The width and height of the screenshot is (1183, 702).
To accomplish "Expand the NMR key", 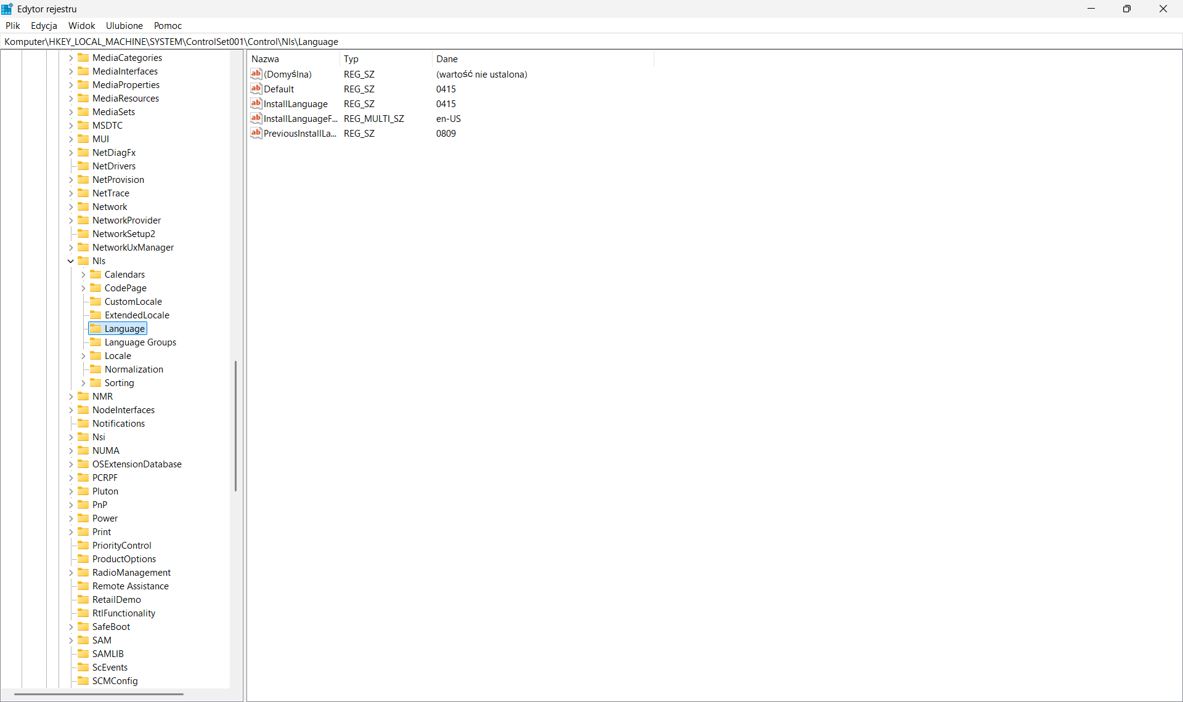I will [71, 397].
